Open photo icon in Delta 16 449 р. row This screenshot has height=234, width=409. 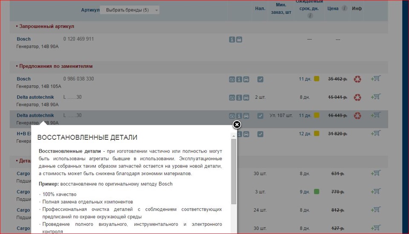[x=232, y=116]
